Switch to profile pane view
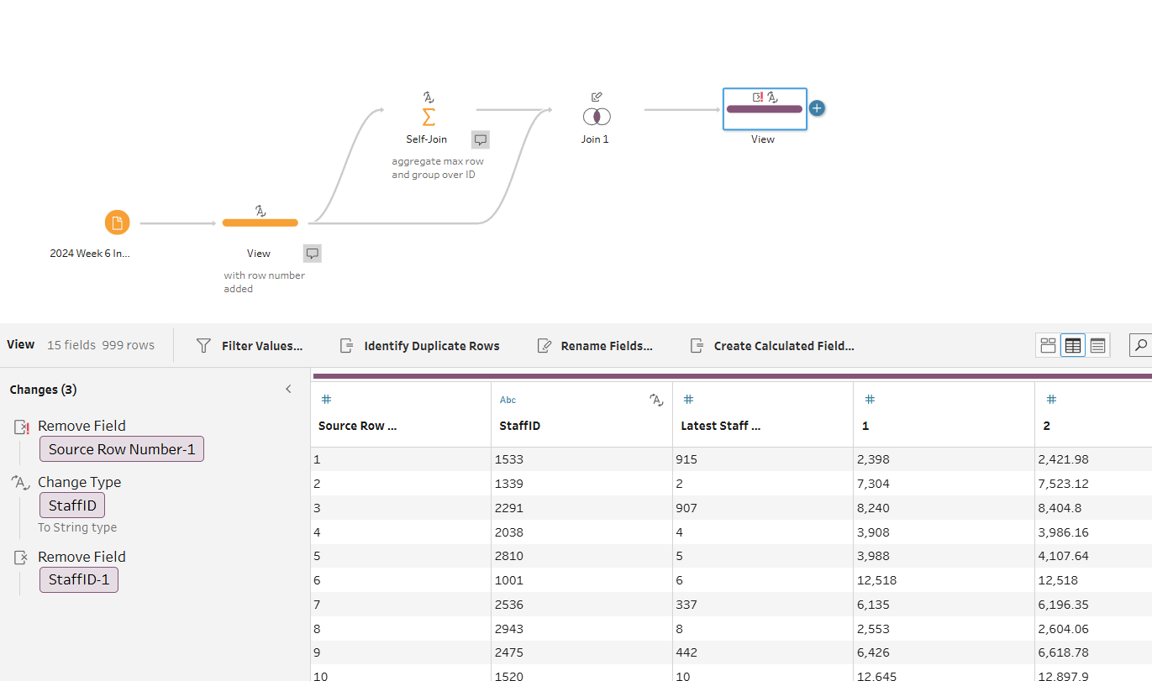This screenshot has width=1152, height=681. (1048, 345)
